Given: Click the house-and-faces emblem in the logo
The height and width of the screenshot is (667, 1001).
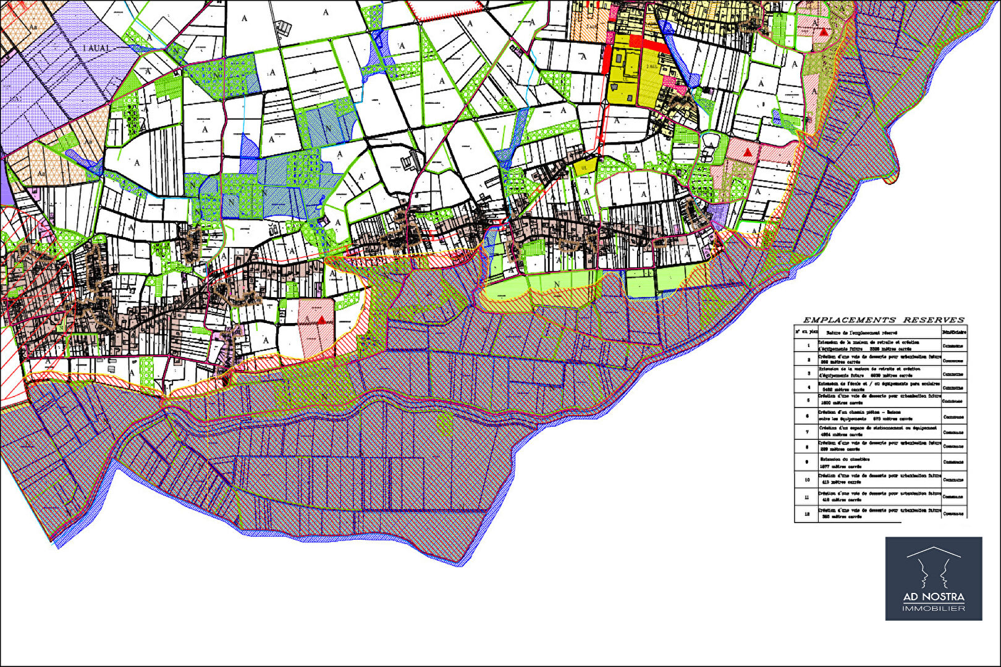Looking at the screenshot, I should tap(933, 568).
